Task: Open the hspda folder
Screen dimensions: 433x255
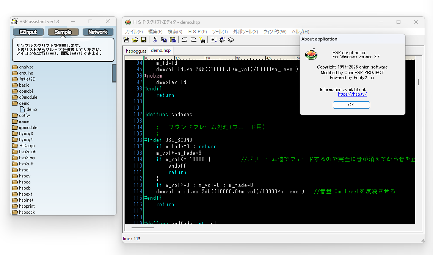Action: point(22,182)
